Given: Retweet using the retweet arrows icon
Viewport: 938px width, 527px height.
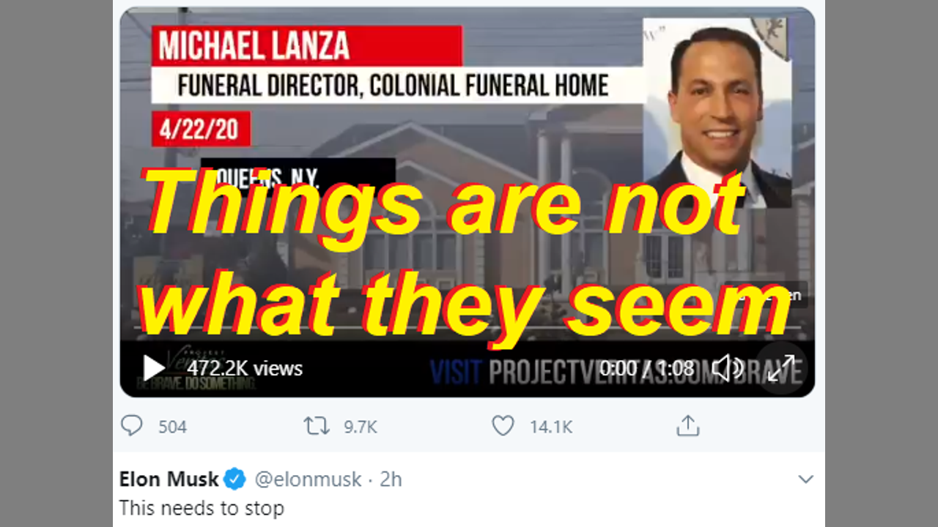Looking at the screenshot, I should coord(317,426).
